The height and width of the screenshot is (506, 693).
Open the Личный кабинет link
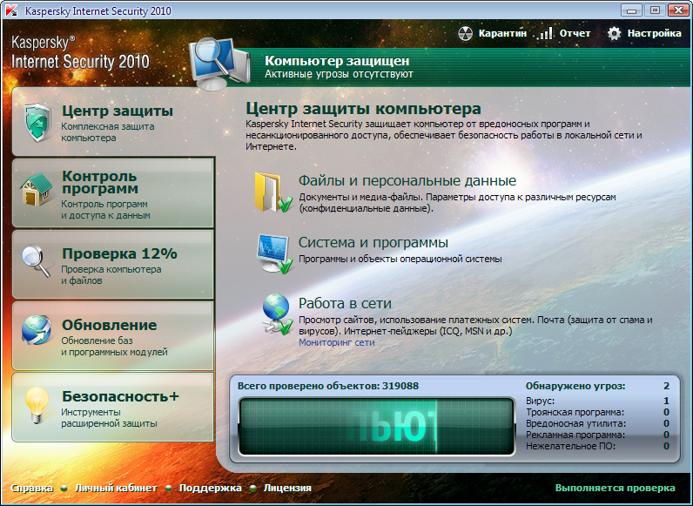116,488
